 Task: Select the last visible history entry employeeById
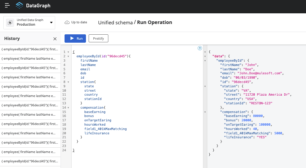pos(30,161)
